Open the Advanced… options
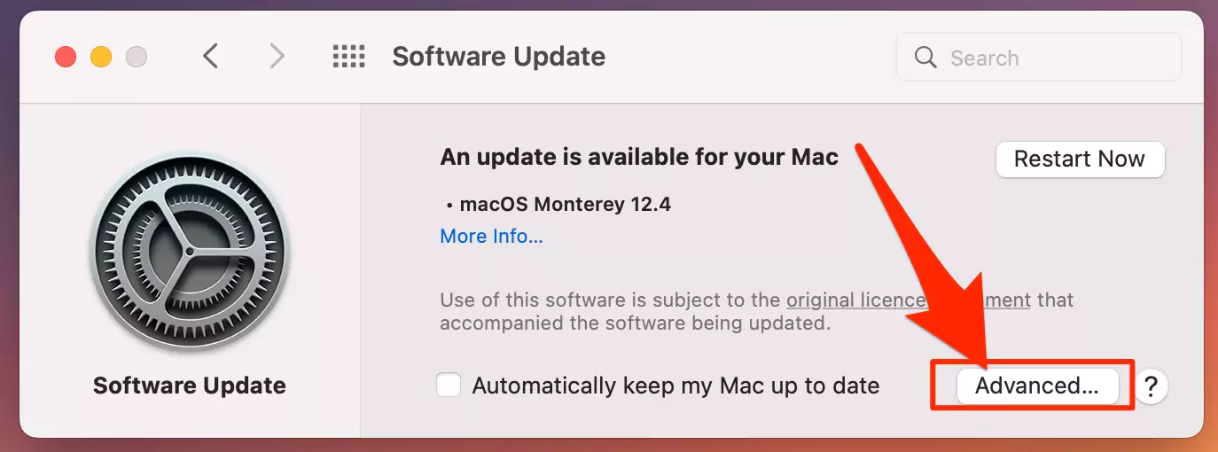 pos(1036,386)
